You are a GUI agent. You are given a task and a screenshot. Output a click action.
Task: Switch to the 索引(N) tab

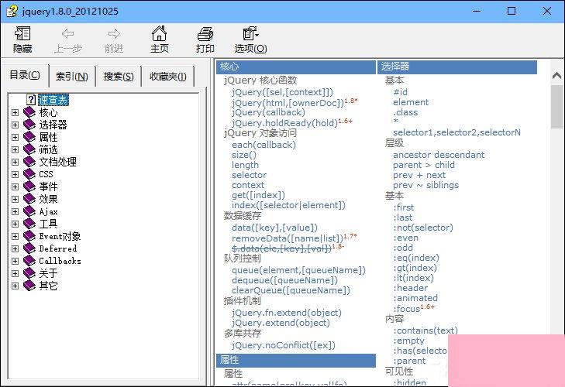click(x=72, y=77)
